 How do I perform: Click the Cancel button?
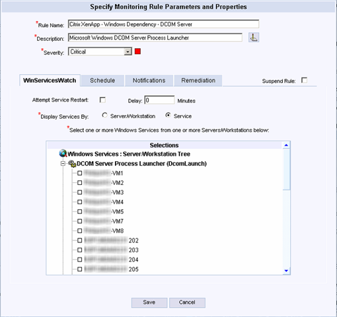click(187, 302)
